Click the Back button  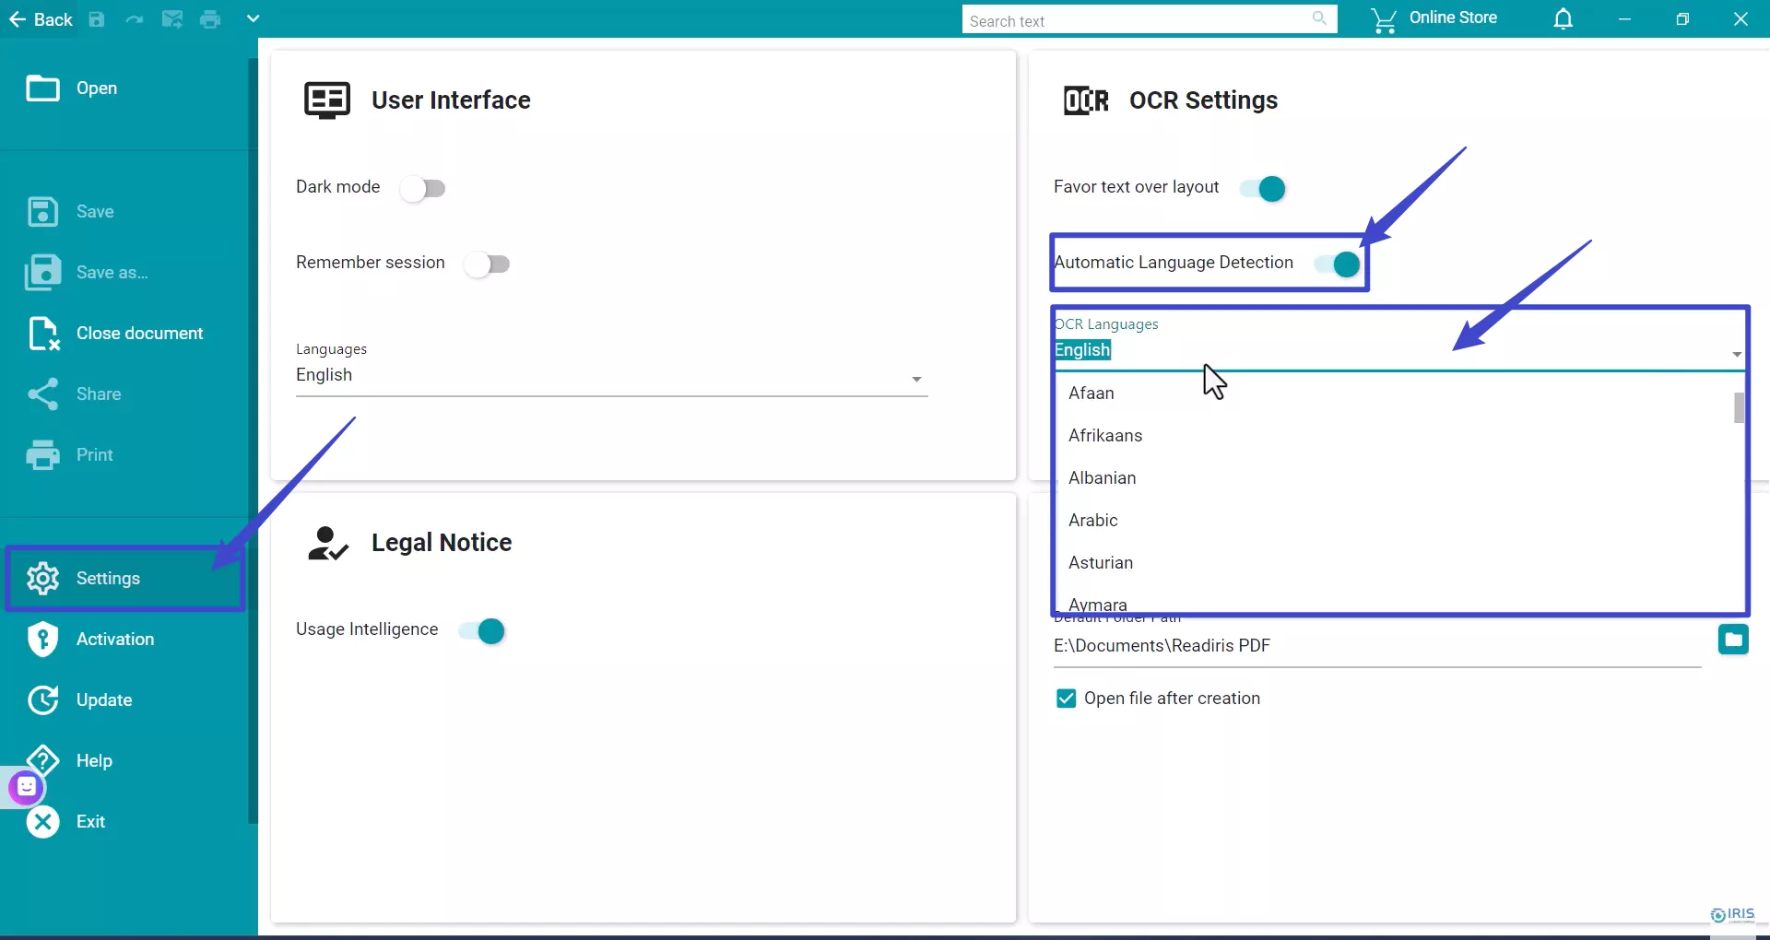[41, 18]
